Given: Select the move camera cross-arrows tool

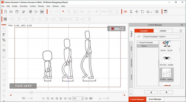Looking at the screenshot, I should coord(137,12).
